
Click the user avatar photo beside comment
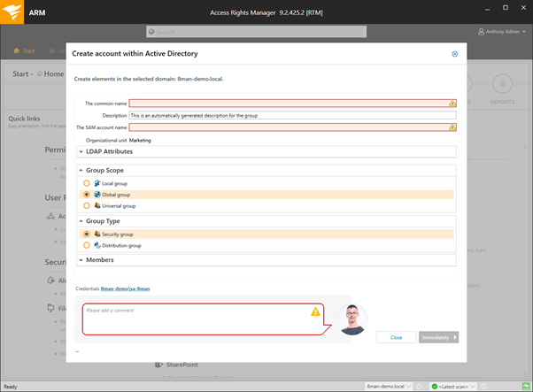pyautogui.click(x=352, y=319)
